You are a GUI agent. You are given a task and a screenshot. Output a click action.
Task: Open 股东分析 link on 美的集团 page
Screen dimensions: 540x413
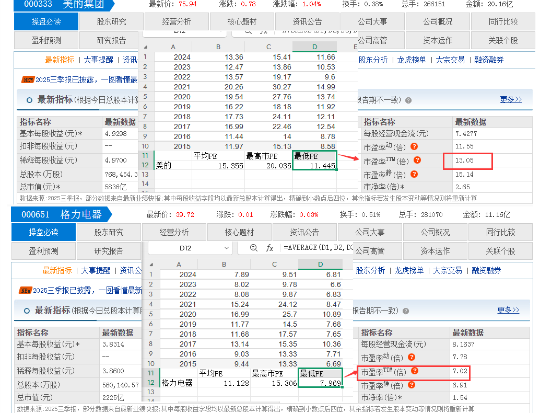pos(373,60)
